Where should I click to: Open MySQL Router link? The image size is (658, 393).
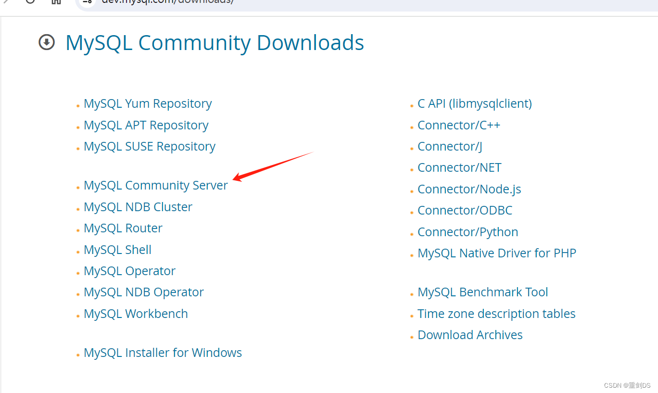click(123, 228)
